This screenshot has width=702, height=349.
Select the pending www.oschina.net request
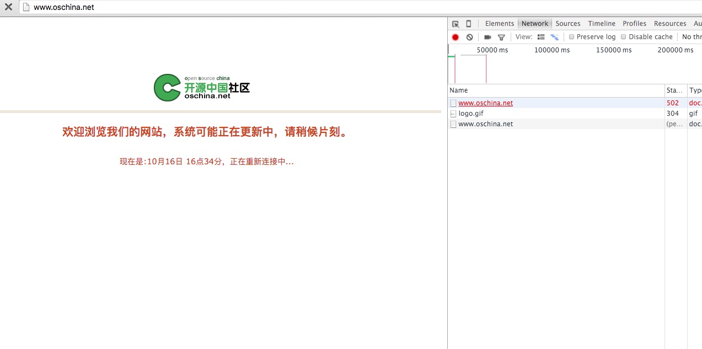click(x=485, y=124)
